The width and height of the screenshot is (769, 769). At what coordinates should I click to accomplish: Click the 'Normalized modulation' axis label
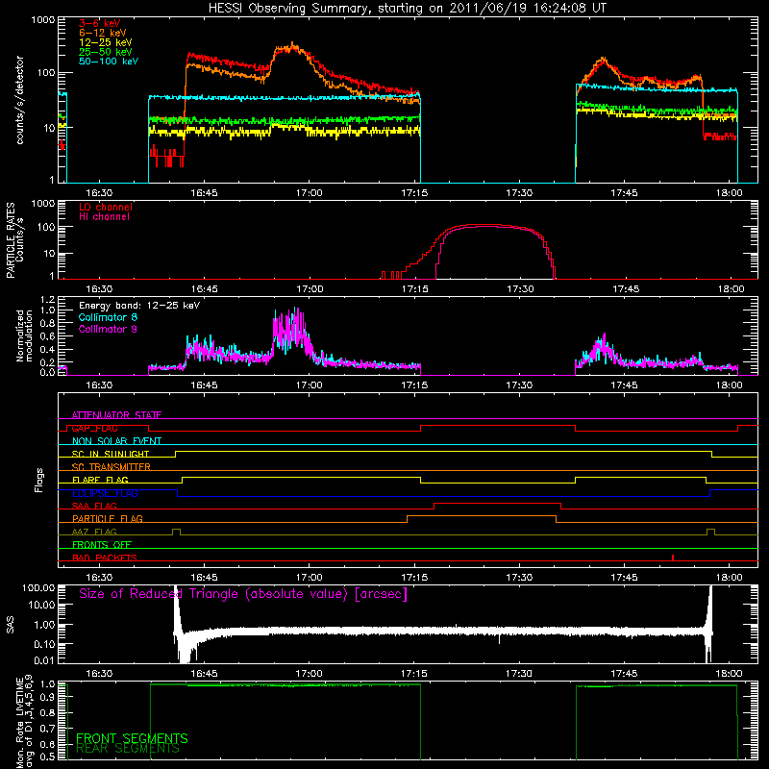coord(25,335)
